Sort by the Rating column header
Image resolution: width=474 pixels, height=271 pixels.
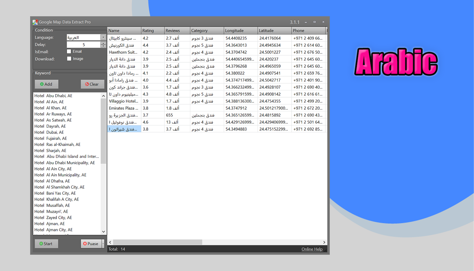click(x=153, y=30)
